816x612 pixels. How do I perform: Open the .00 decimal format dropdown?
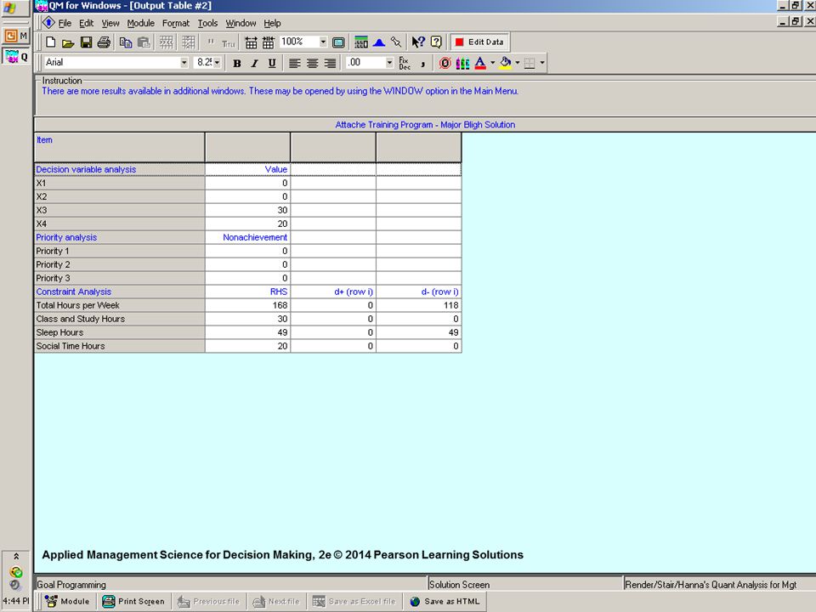[x=389, y=62]
